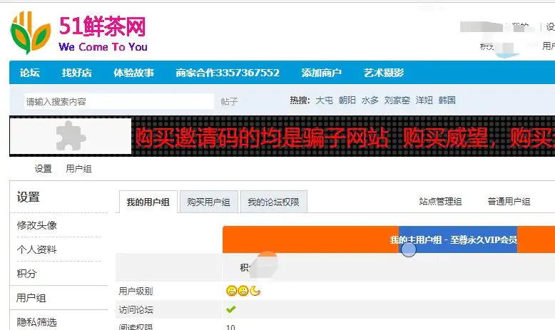Click the We Come To You slogan
Screen dimensions: 555x330
pos(103,47)
